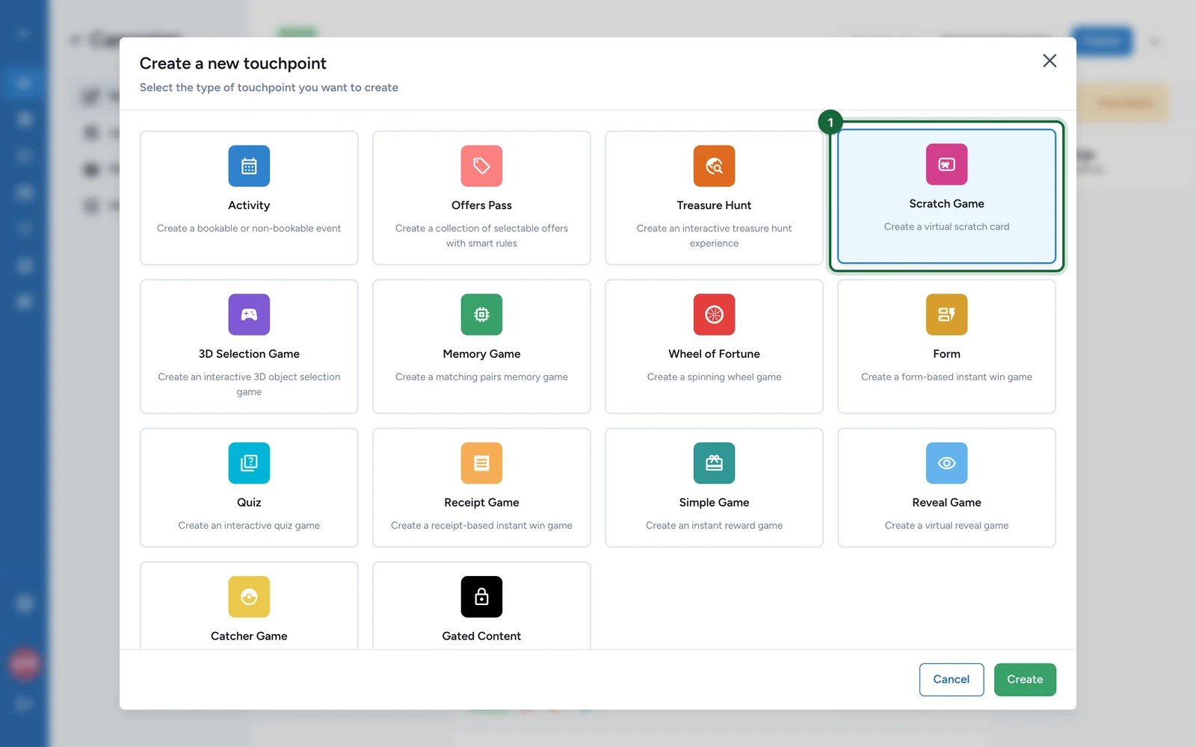
Task: Click the Memory Game chip icon
Action: [481, 314]
